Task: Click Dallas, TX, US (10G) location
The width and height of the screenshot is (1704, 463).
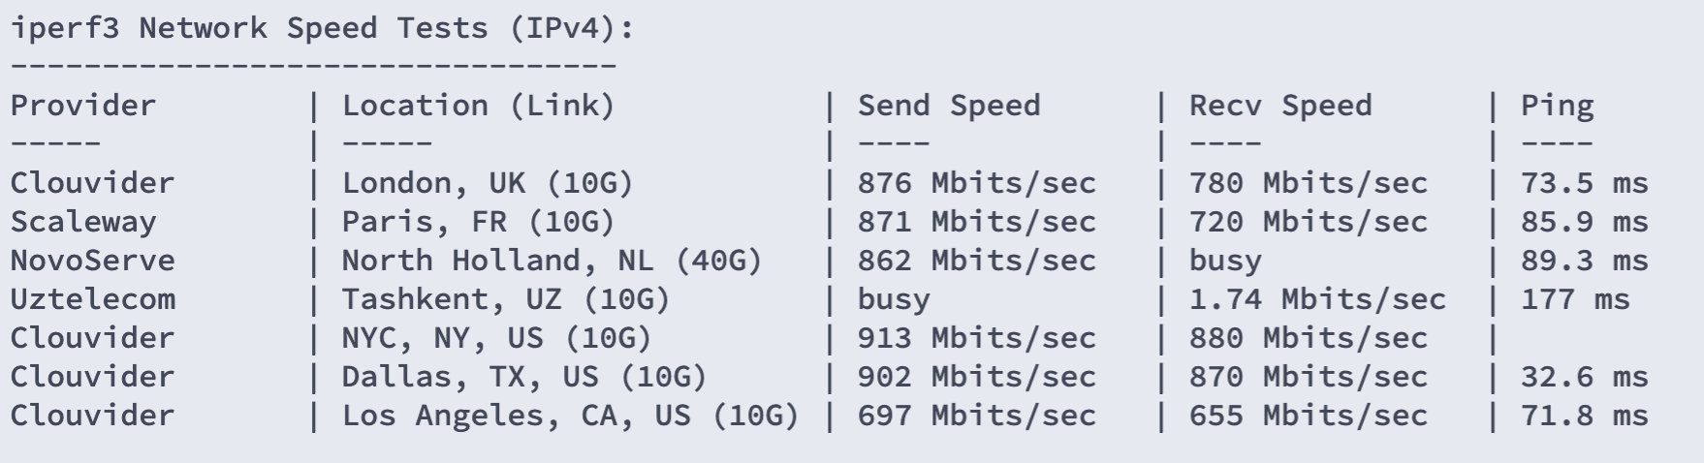Action: pyautogui.click(x=524, y=377)
